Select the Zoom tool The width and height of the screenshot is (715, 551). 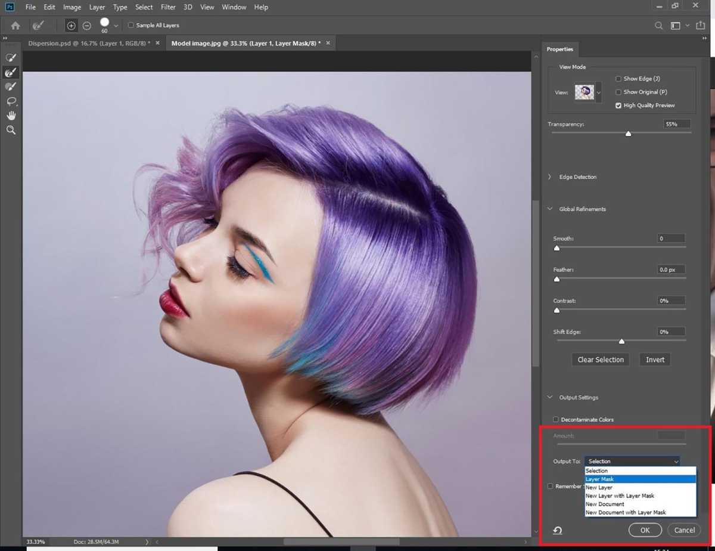point(11,130)
